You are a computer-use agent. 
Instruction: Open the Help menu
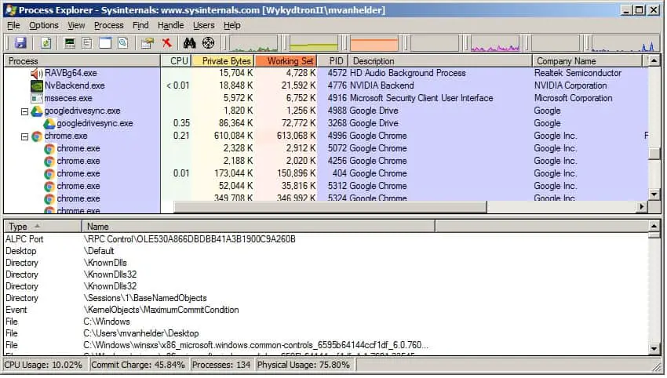pos(231,26)
